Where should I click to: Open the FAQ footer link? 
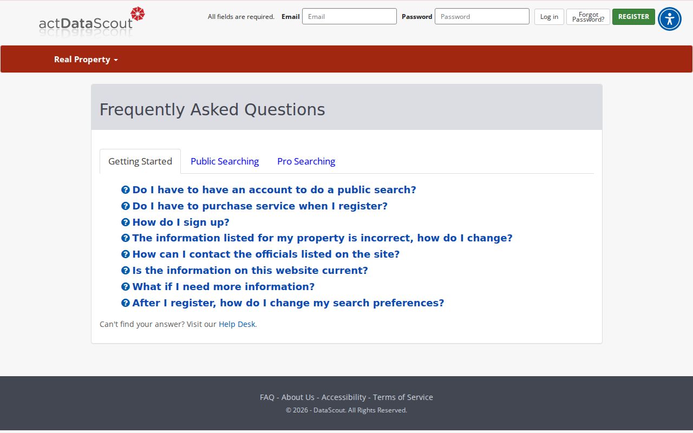pos(267,397)
